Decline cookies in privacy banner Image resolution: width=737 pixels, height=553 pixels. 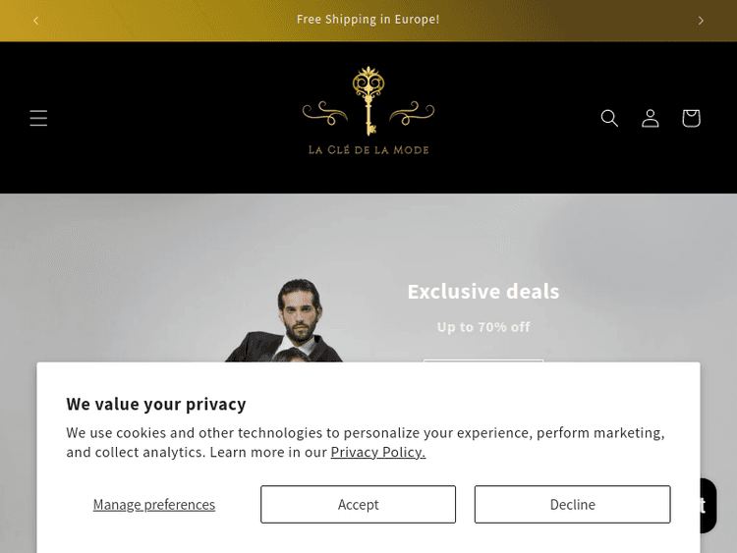tap(572, 504)
